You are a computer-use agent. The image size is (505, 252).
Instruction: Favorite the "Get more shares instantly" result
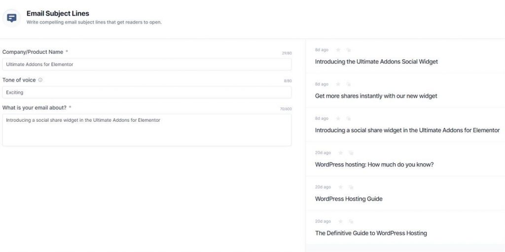coord(338,84)
